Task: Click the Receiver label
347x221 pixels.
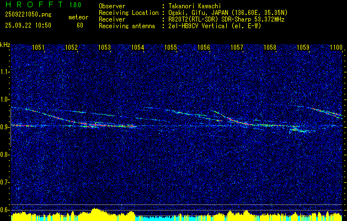Action: tap(112, 19)
